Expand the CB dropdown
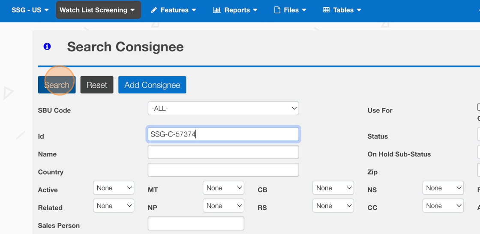 [333, 188]
